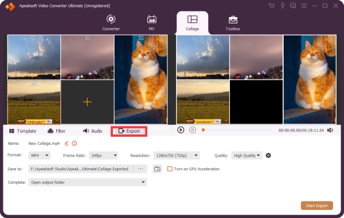
Task: Click the three-dot browse path button
Action: click(140, 169)
